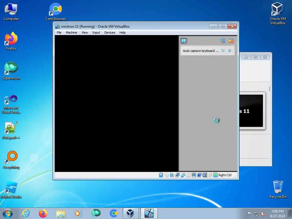Click the greyed shared folders status icon
Image resolution: width=292 pixels, height=219 pixels.
[188, 175]
